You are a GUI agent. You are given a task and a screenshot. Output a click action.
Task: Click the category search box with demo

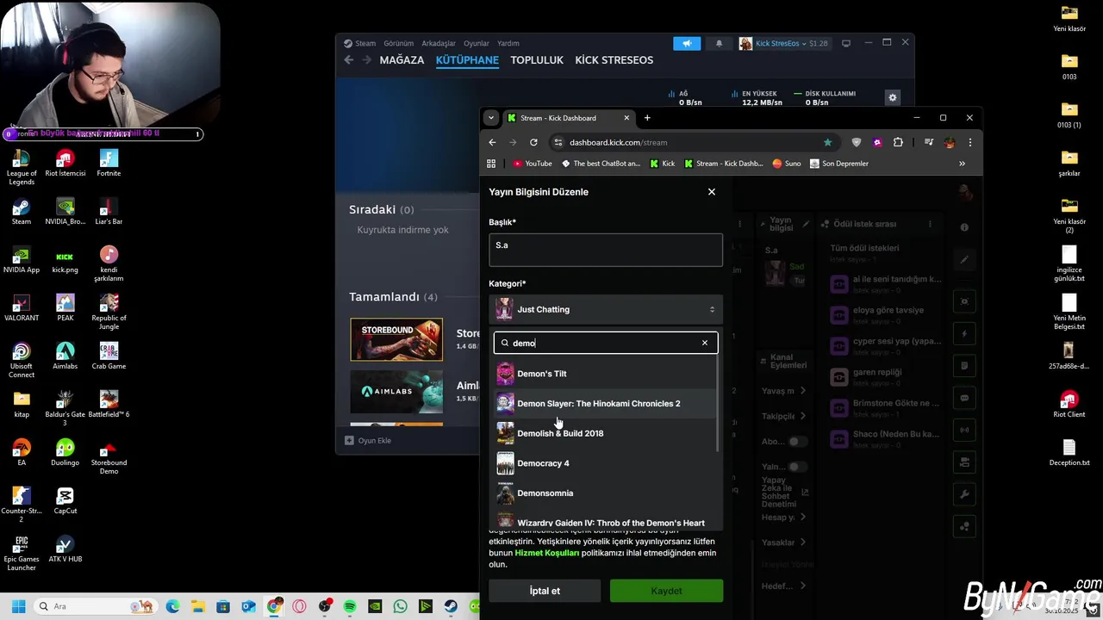click(x=606, y=343)
